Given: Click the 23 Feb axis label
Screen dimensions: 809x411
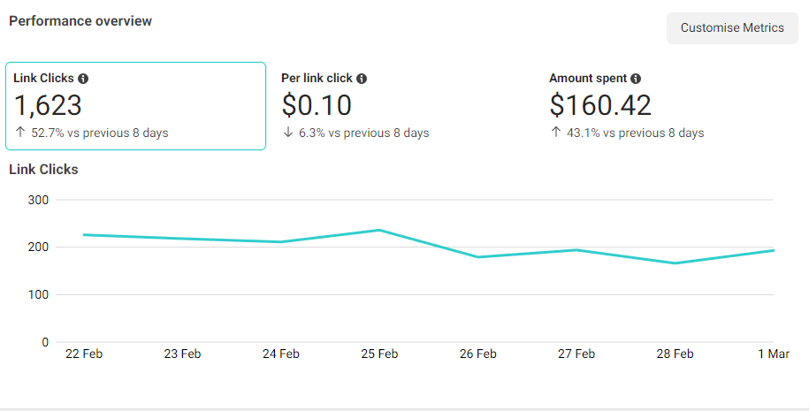Looking at the screenshot, I should 182,354.
